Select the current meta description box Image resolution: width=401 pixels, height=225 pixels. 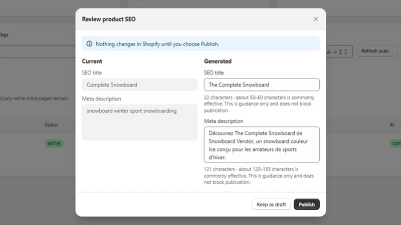pos(140,122)
